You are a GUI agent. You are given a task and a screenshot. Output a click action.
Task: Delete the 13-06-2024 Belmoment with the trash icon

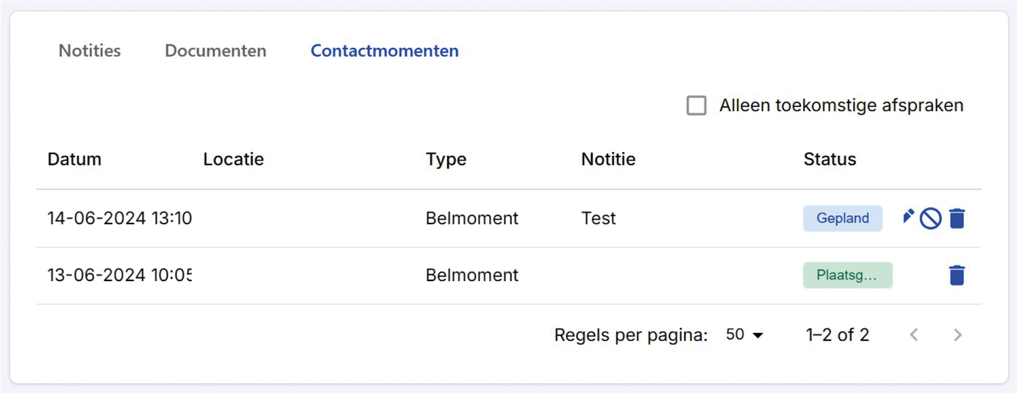click(957, 275)
